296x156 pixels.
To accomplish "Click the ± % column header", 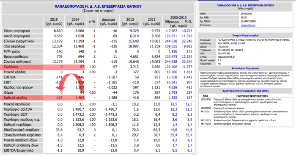I will click(92, 22).
